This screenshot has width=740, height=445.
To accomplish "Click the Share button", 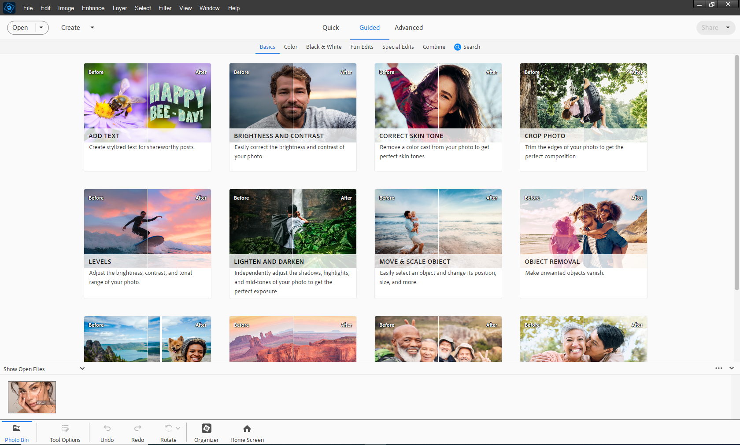I will click(x=710, y=27).
